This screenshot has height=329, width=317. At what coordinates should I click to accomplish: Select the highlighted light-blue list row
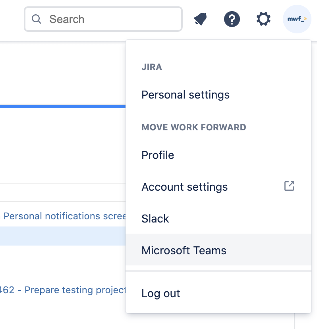pyautogui.click(x=63, y=236)
